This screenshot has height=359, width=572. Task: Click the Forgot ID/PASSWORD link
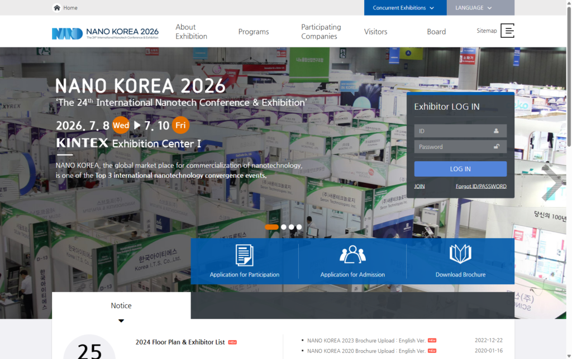click(x=480, y=186)
